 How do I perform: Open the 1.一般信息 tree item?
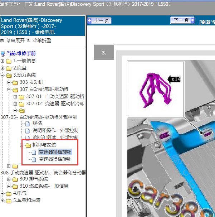(24, 61)
